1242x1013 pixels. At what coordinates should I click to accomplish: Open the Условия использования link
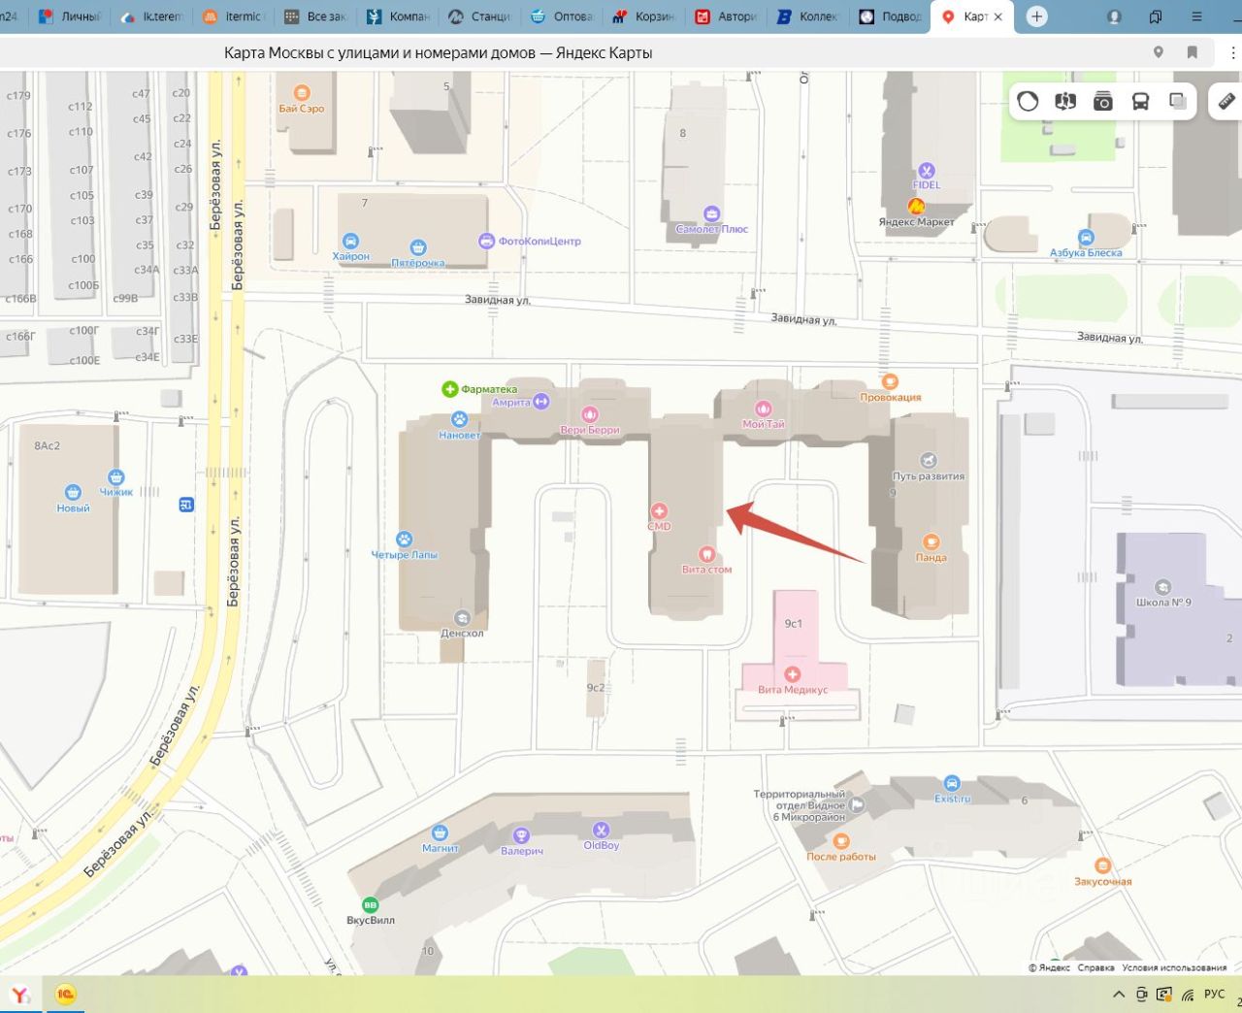click(1174, 967)
